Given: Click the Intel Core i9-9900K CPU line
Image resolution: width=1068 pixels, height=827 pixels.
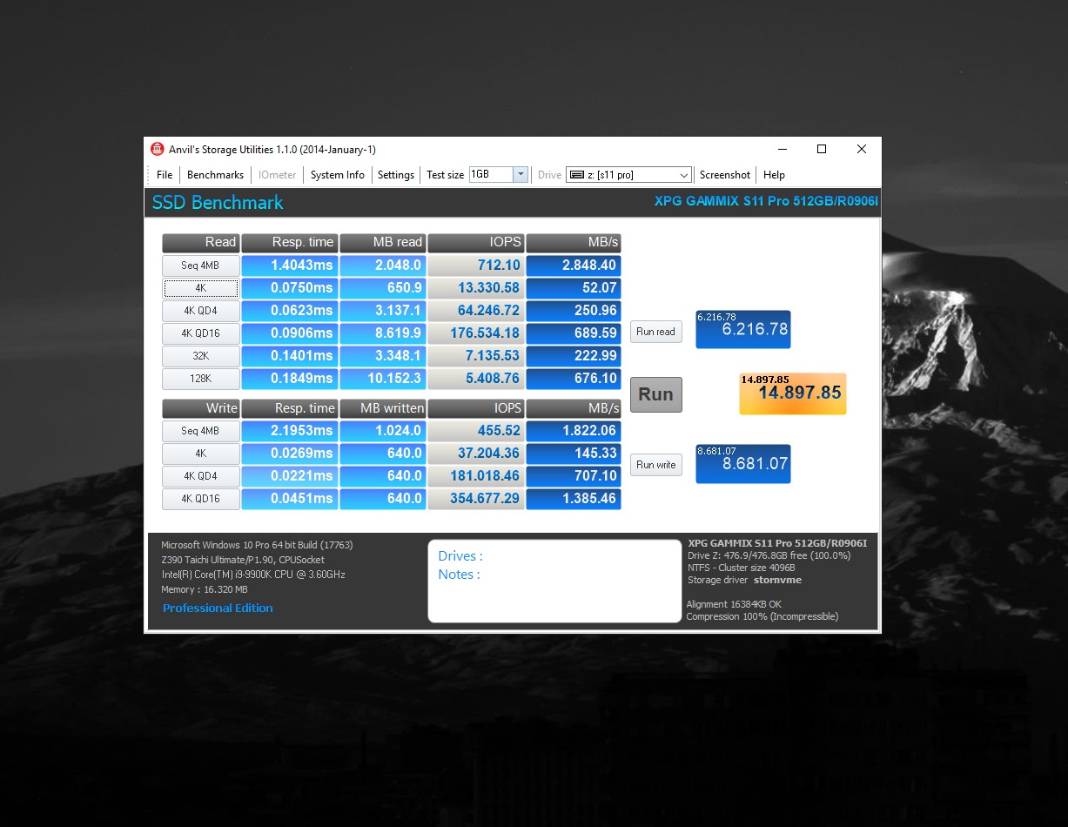Looking at the screenshot, I should pyautogui.click(x=253, y=575).
